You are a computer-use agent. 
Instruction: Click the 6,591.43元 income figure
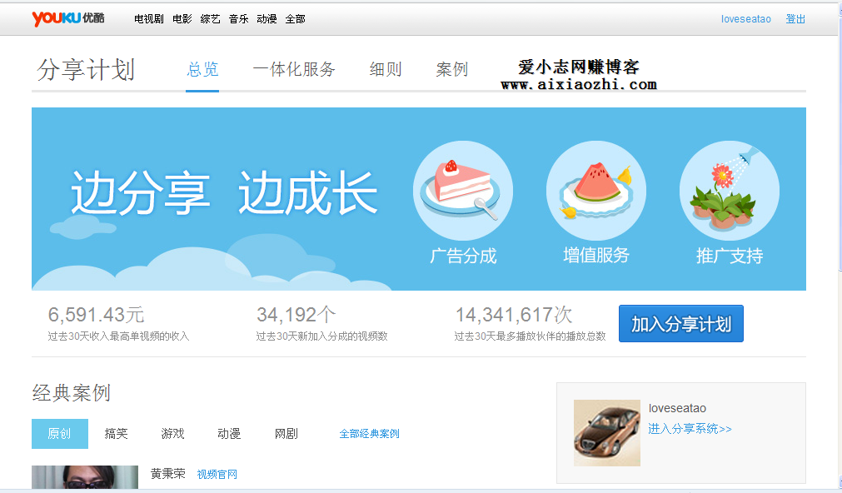[x=96, y=315]
